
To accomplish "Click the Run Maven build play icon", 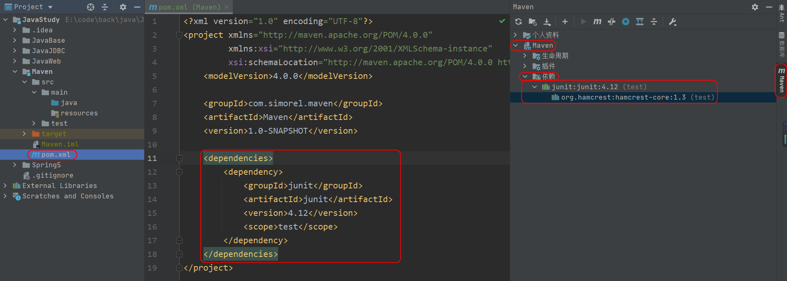I will (x=583, y=22).
